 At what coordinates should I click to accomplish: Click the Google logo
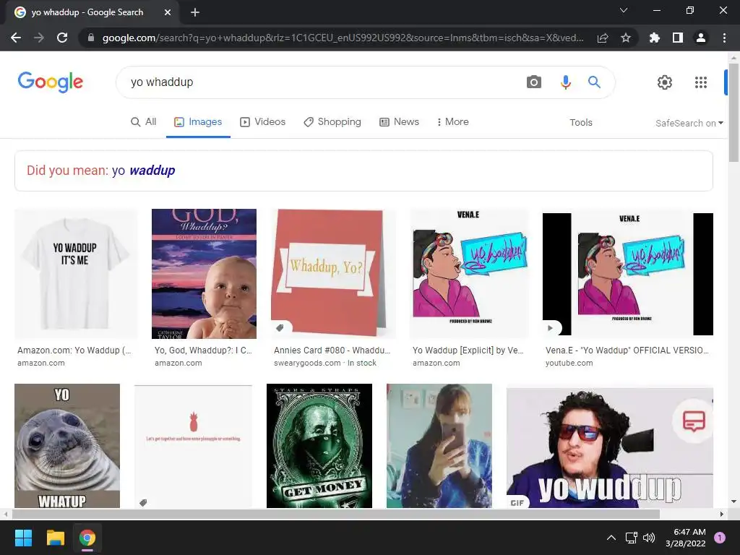pos(50,82)
